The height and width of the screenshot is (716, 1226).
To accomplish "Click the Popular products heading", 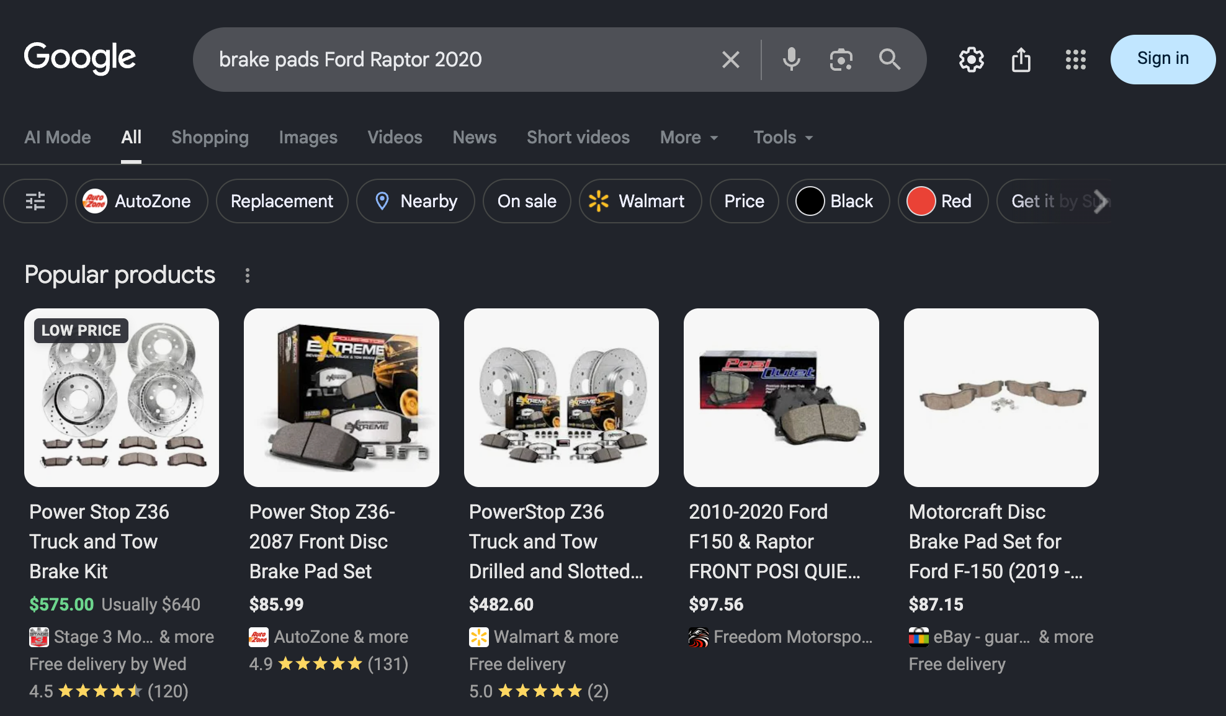I will (x=120, y=275).
